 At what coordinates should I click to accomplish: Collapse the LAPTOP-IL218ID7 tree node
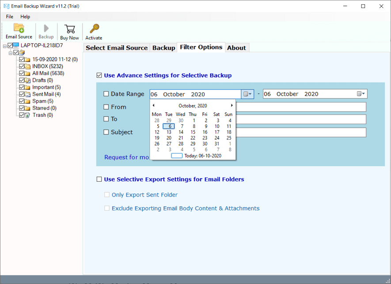pyautogui.click(x=4, y=45)
